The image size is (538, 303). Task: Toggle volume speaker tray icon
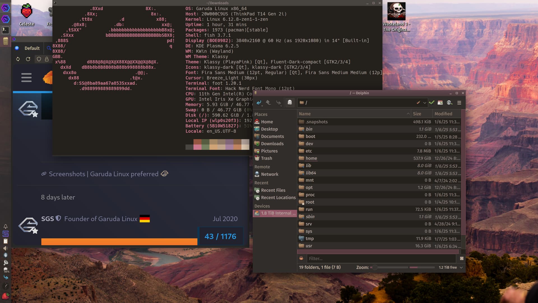(6, 248)
